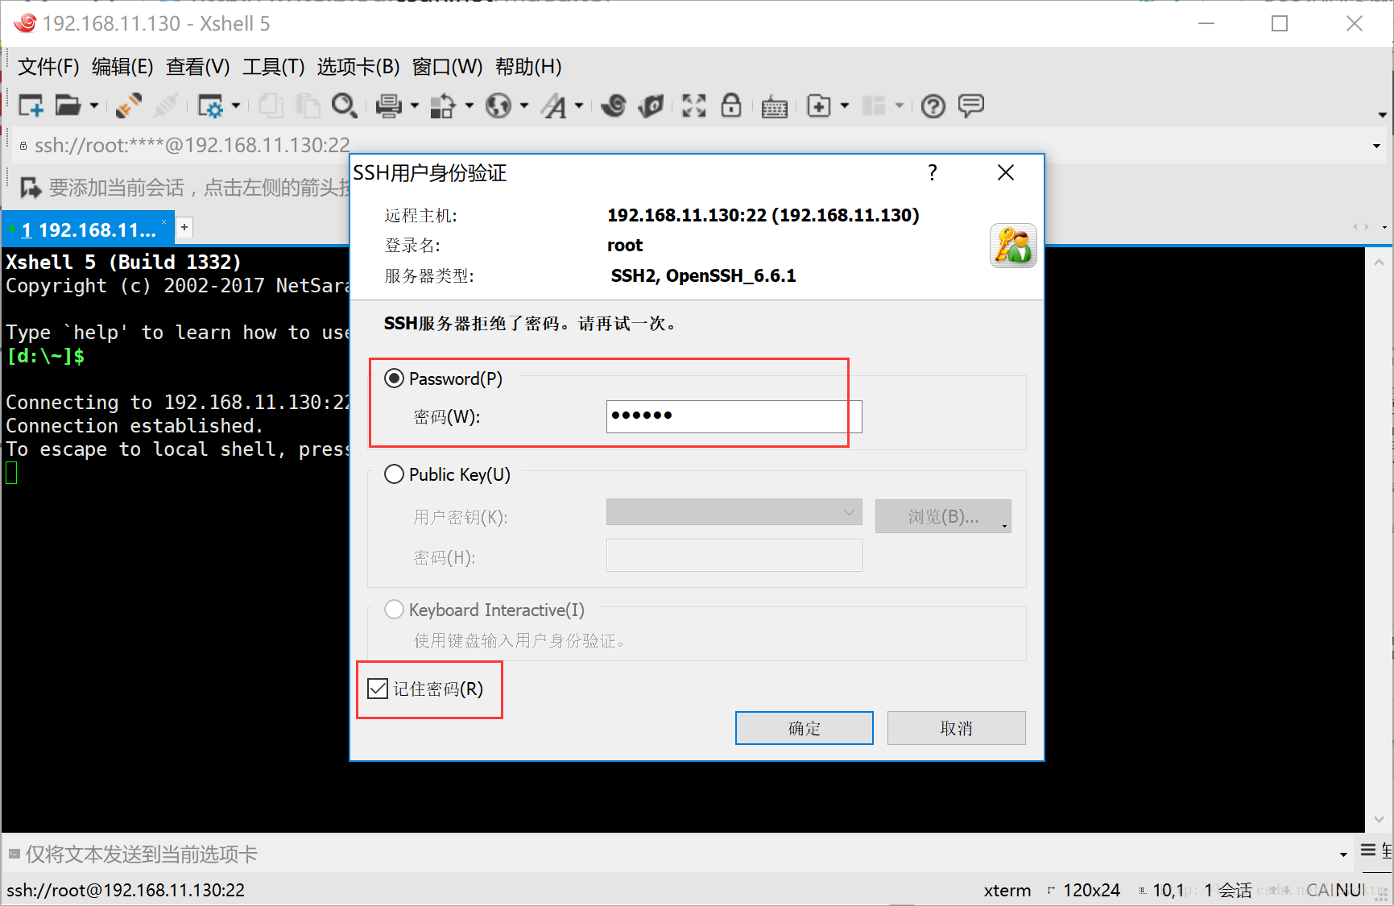
Task: Click the Find magnifier icon
Action: (x=345, y=105)
